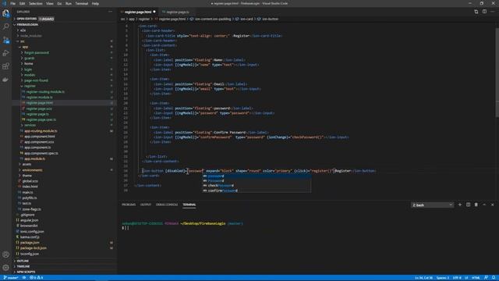Viewport: 499px width, 281px height.
Task: Switch to register.page.html editor tab
Action: click(138, 12)
